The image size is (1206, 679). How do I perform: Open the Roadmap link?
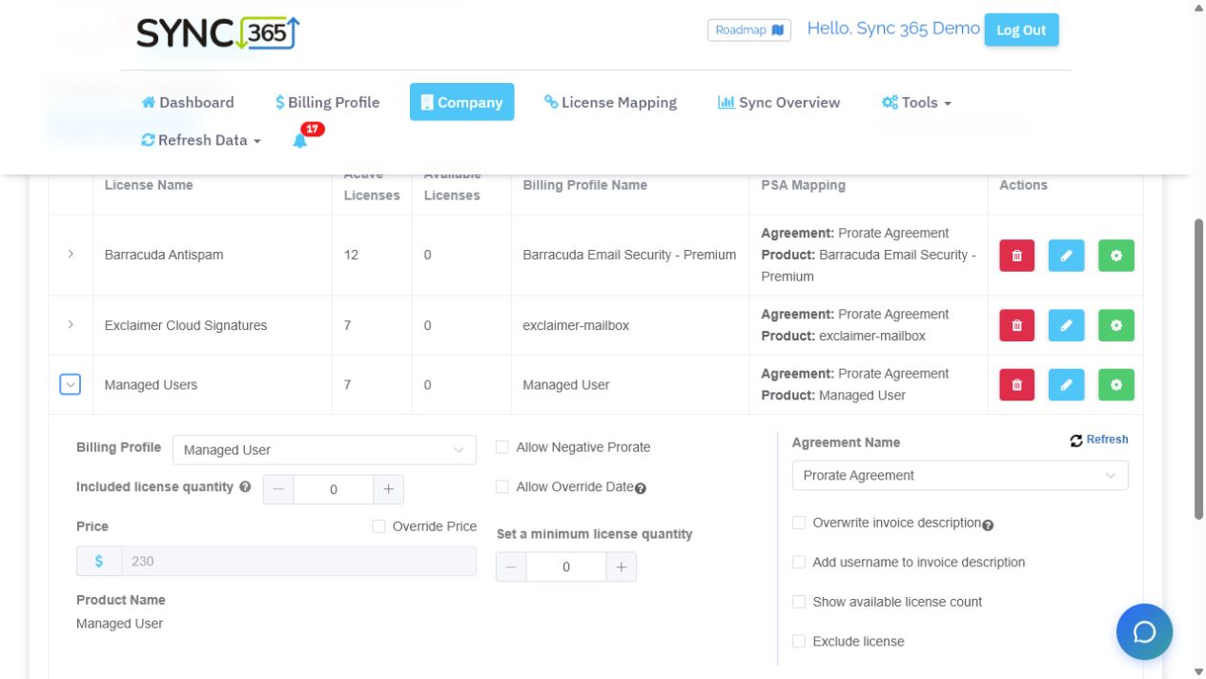749,31
